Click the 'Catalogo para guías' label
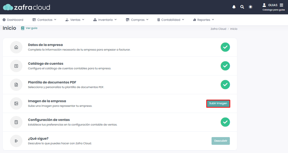This screenshot has width=288, height=153. (274, 10)
